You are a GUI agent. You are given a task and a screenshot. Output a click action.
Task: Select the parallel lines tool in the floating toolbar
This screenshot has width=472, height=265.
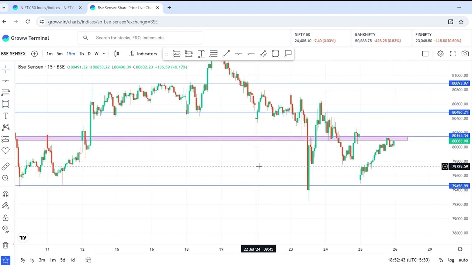[x=214, y=54]
